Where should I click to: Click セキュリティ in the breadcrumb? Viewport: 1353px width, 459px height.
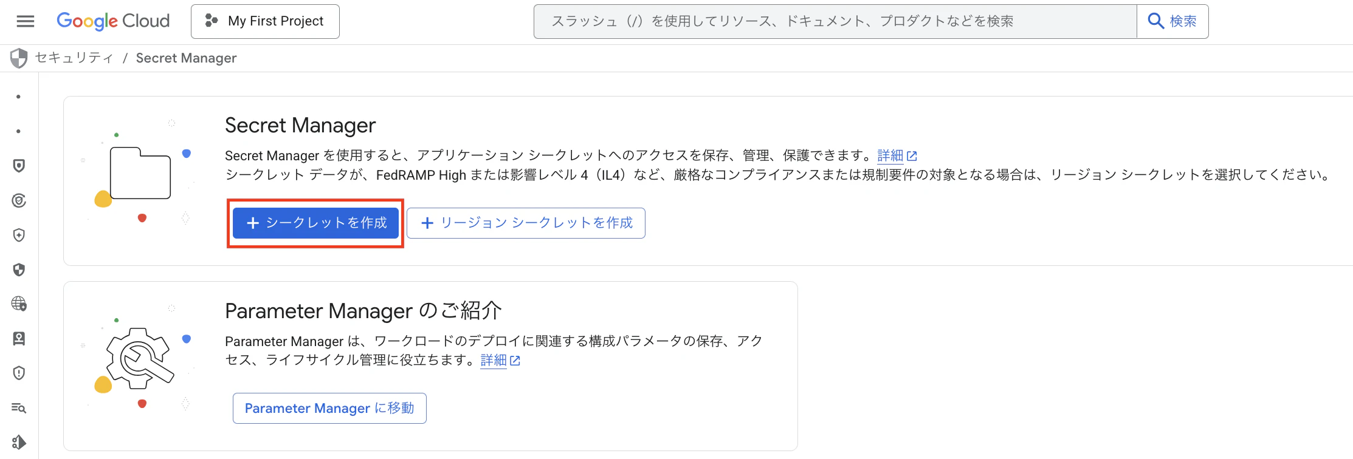(74, 58)
